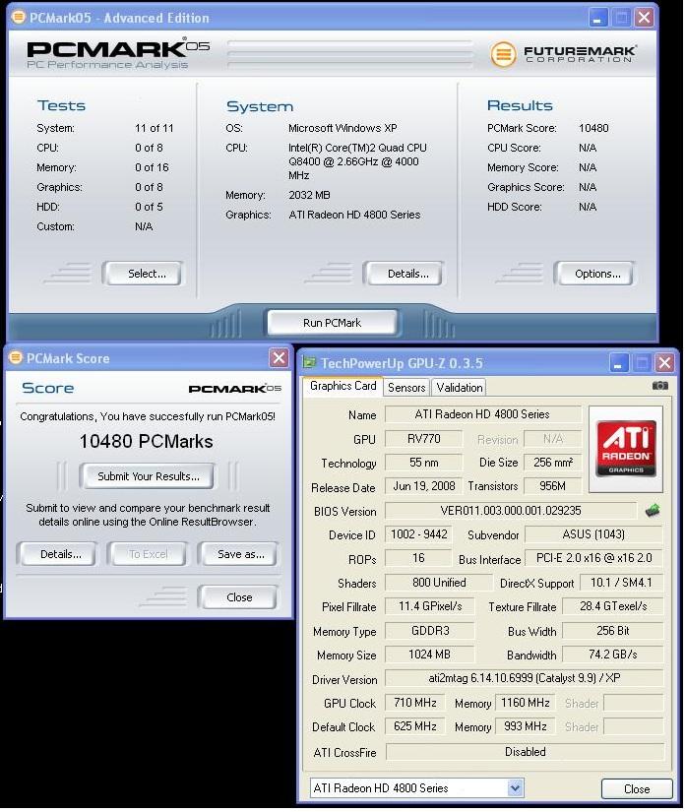Minimize the GPU-Z window
Image resolution: width=685 pixels, height=812 pixels.
(619, 363)
